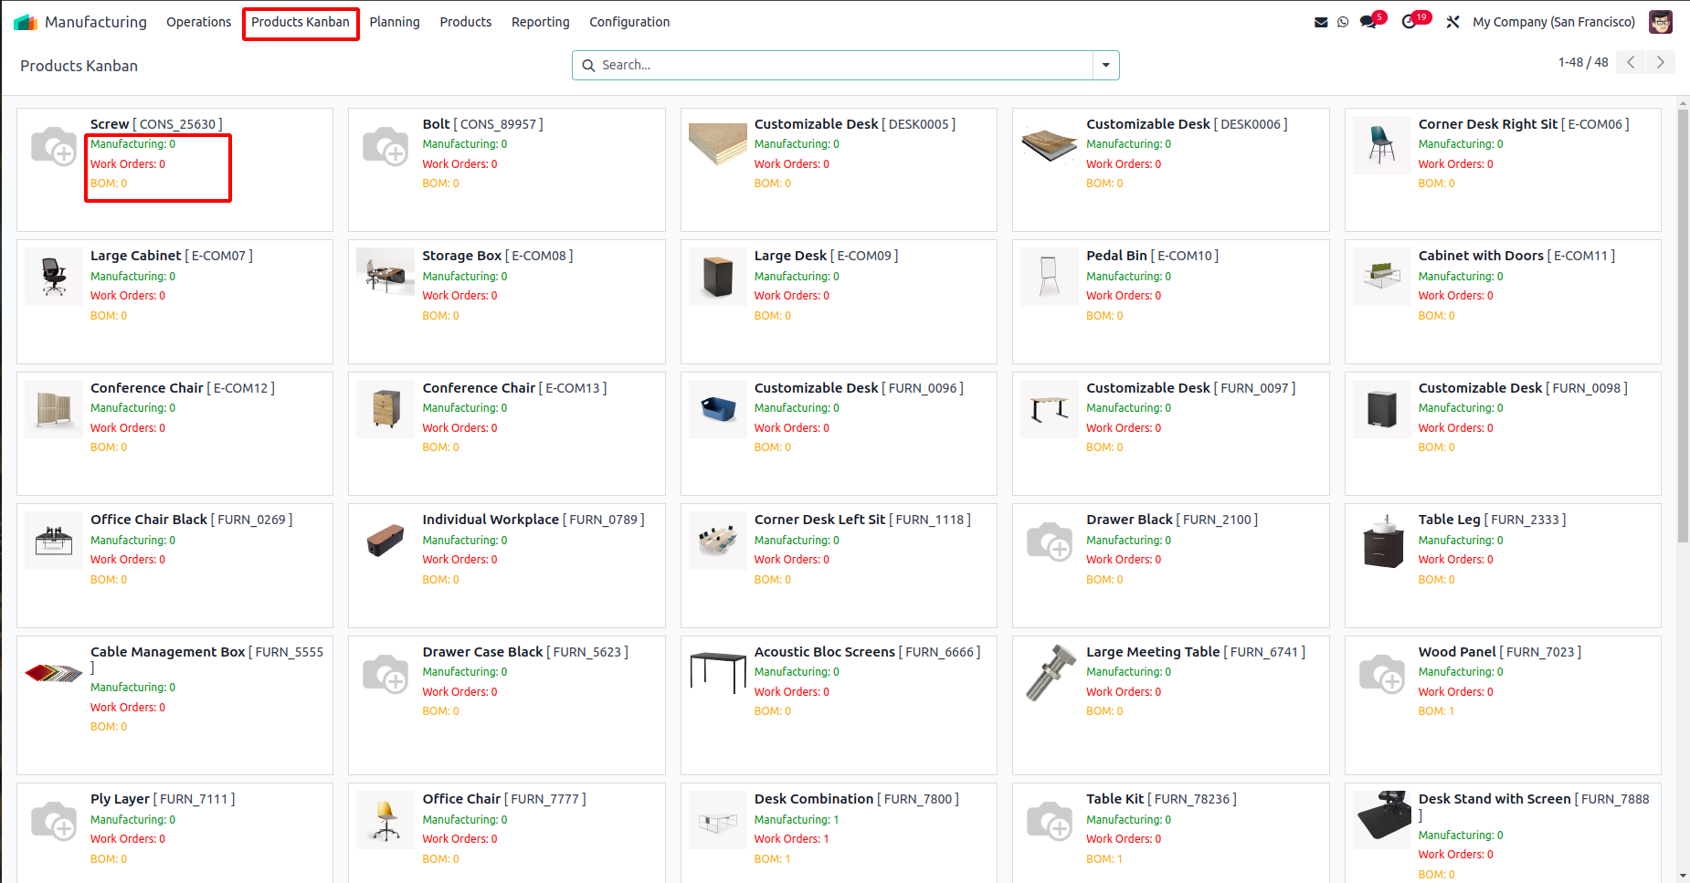The width and height of the screenshot is (1690, 883).
Task: Open the conversations icon with badge 5
Action: tap(1368, 22)
